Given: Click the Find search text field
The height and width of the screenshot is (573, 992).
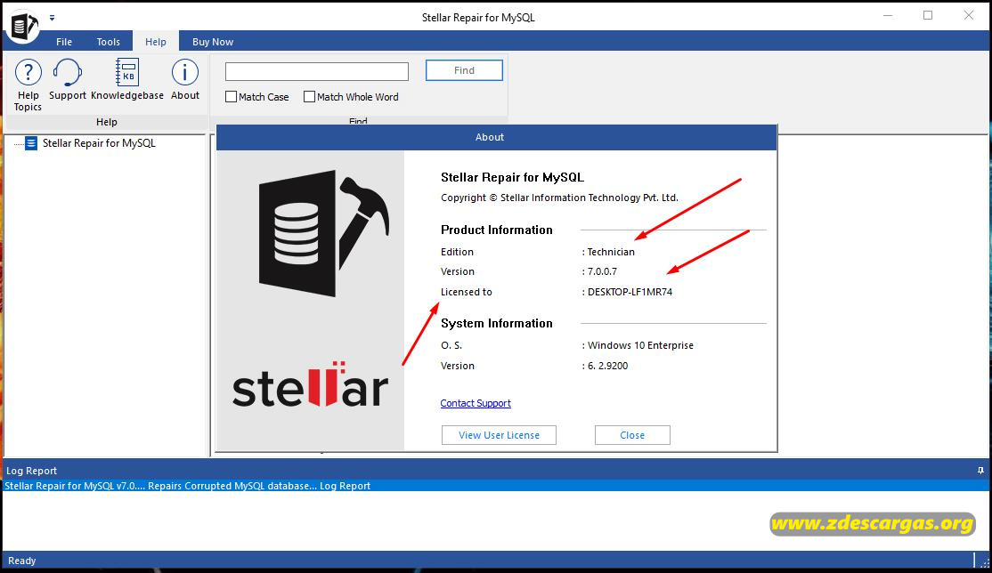Looking at the screenshot, I should point(317,71).
